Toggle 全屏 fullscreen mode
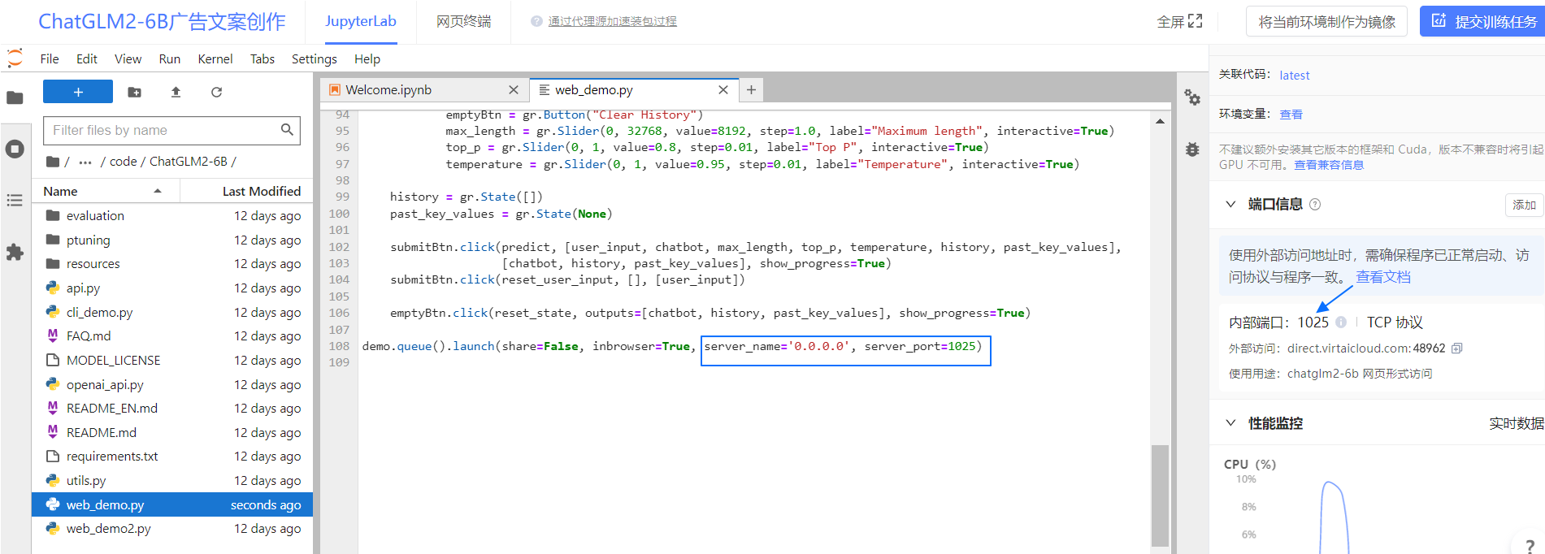 1179,22
